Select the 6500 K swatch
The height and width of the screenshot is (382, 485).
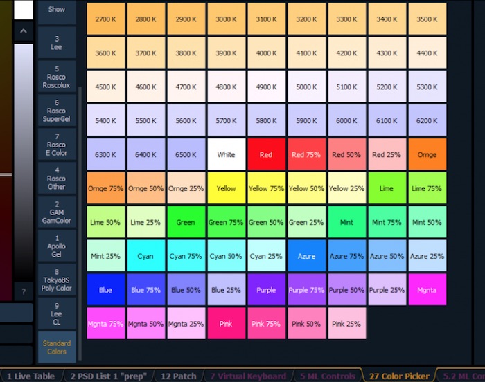[186, 154]
